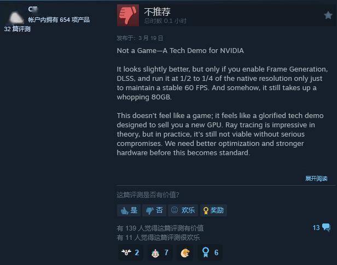Give an award using 奖励 button
Image resolution: width=337 pixels, height=265 pixels.
click(213, 210)
